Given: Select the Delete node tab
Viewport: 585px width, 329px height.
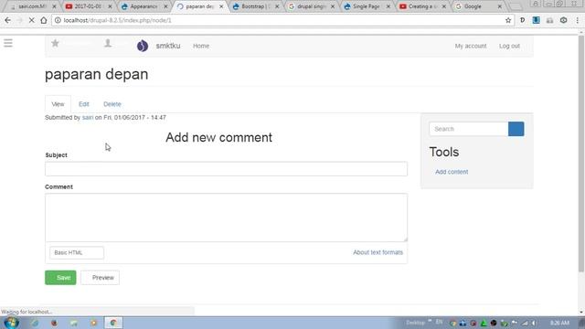Looking at the screenshot, I should click(x=112, y=104).
